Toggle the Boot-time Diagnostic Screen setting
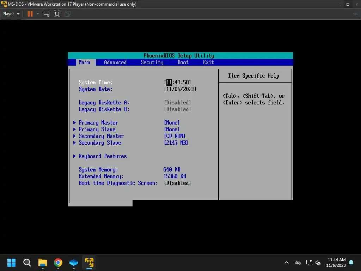Viewport: 361px width, 271px height. coord(177,183)
